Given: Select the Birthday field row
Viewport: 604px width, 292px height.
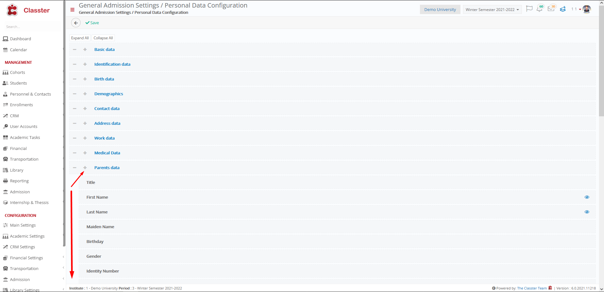Looking at the screenshot, I should click(337, 241).
